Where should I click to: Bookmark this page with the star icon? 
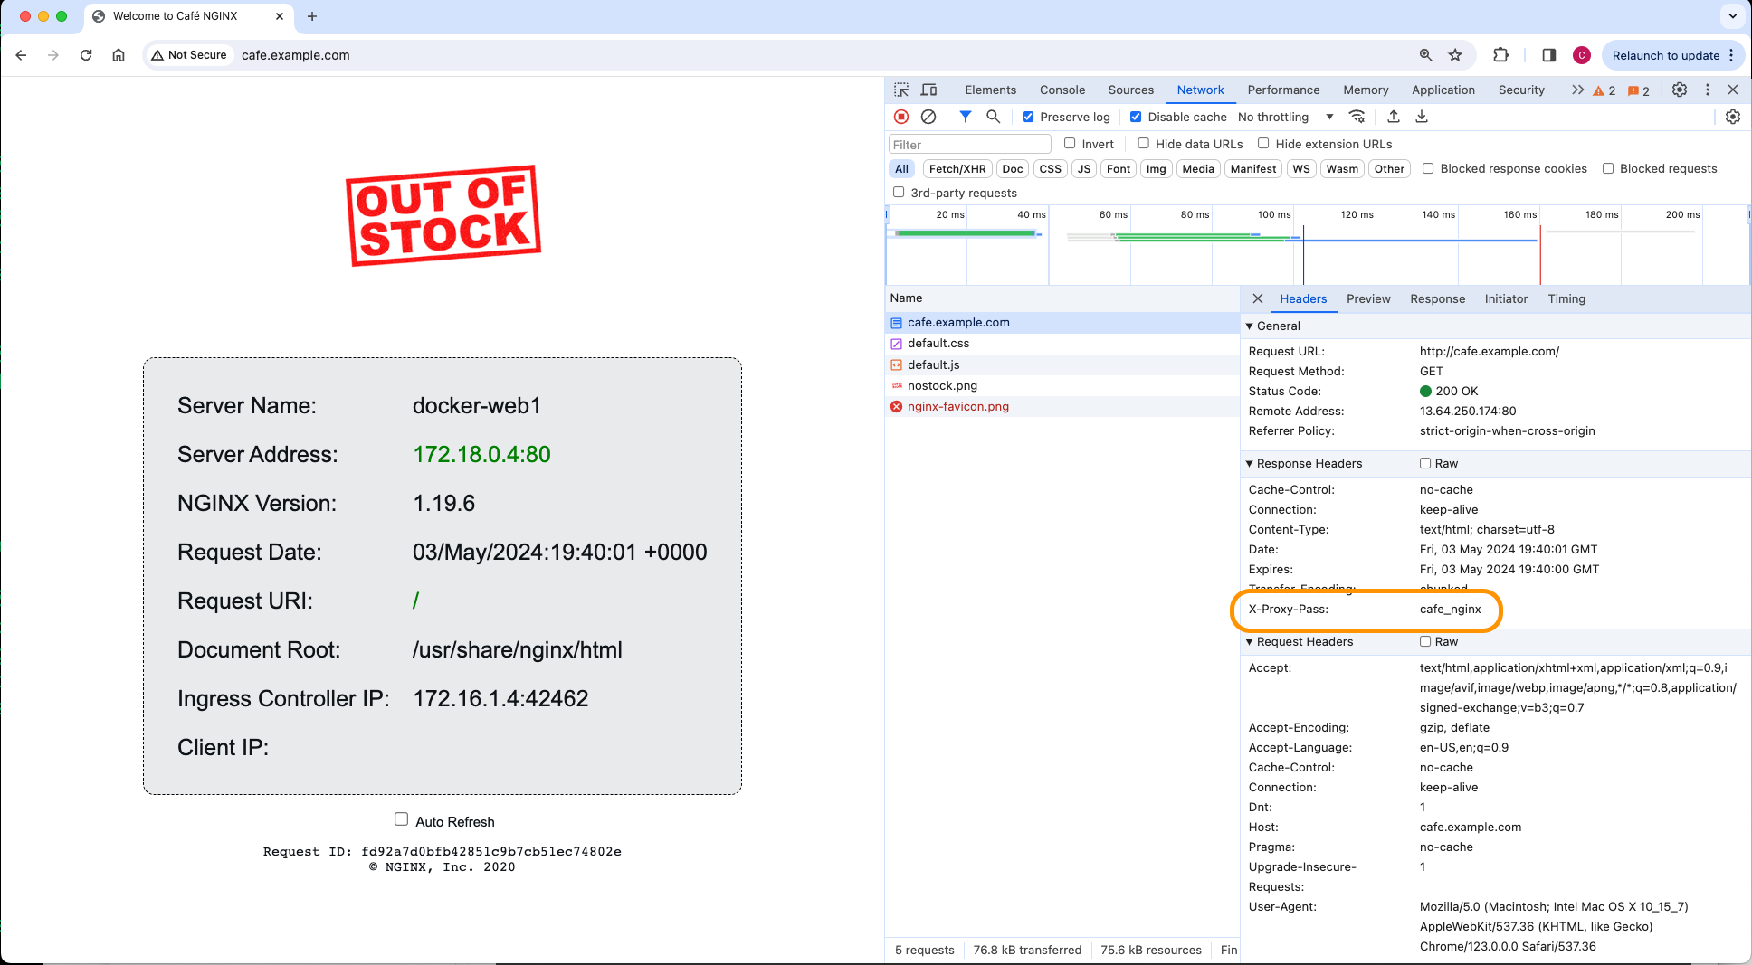[1455, 55]
